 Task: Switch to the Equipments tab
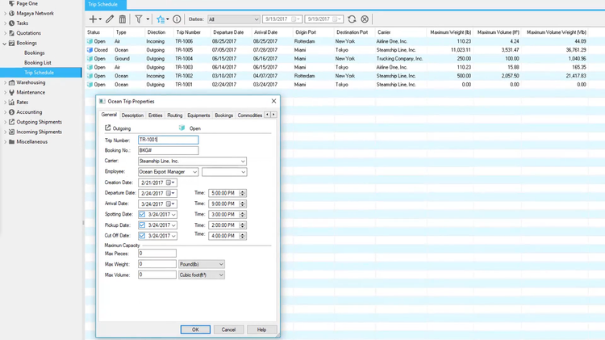point(198,115)
